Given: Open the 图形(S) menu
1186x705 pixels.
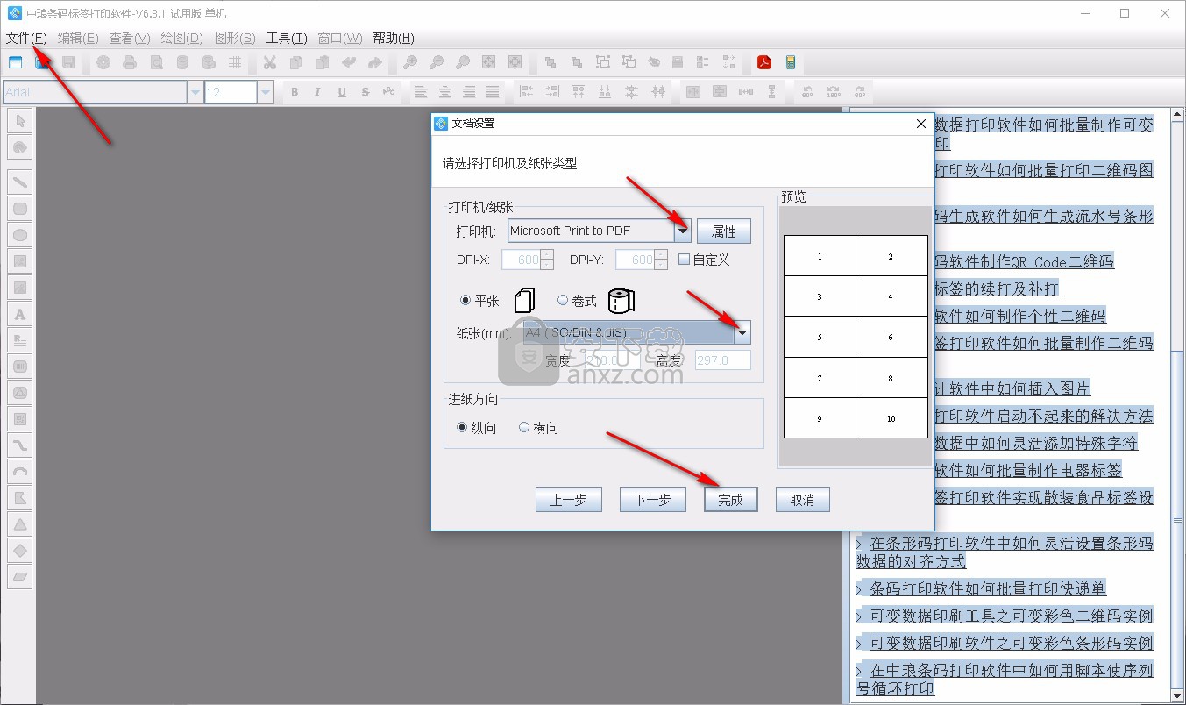Looking at the screenshot, I should 235,38.
